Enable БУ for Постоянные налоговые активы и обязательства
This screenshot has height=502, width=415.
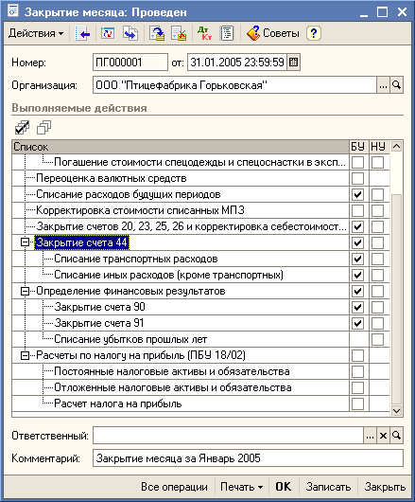click(357, 371)
